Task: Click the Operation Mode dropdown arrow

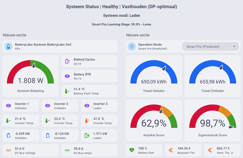Action: pos(234,46)
